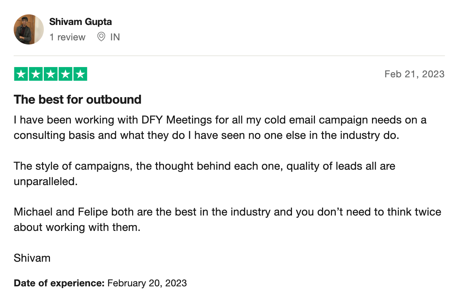The image size is (460, 299).
Task: Click the review date Feb 21, 2023
Action: (414, 74)
